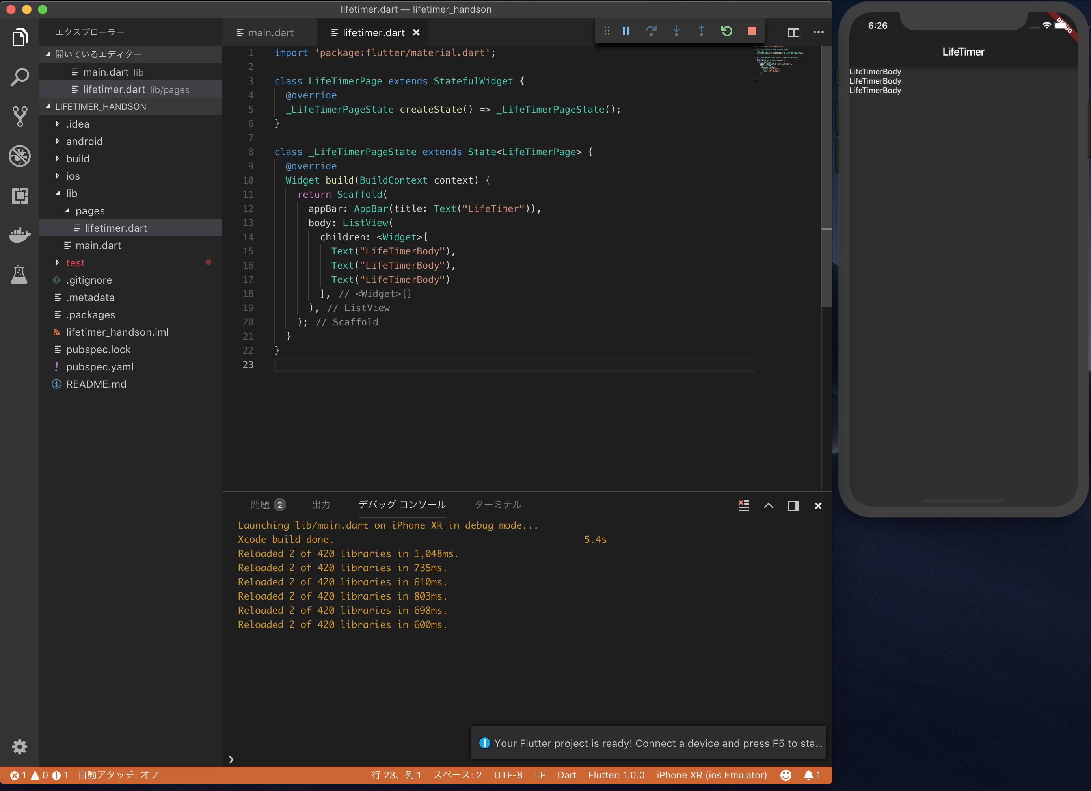Maximize the bottom panel with chevron
This screenshot has height=791, width=1091.
coord(769,505)
